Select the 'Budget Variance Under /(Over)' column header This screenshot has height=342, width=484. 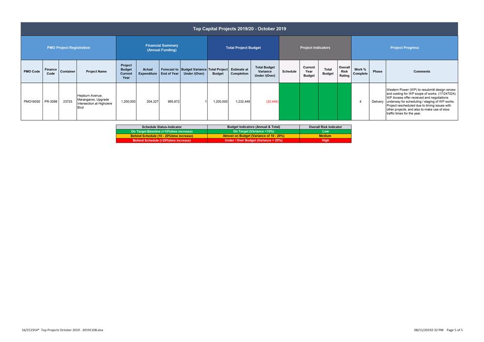194,72
